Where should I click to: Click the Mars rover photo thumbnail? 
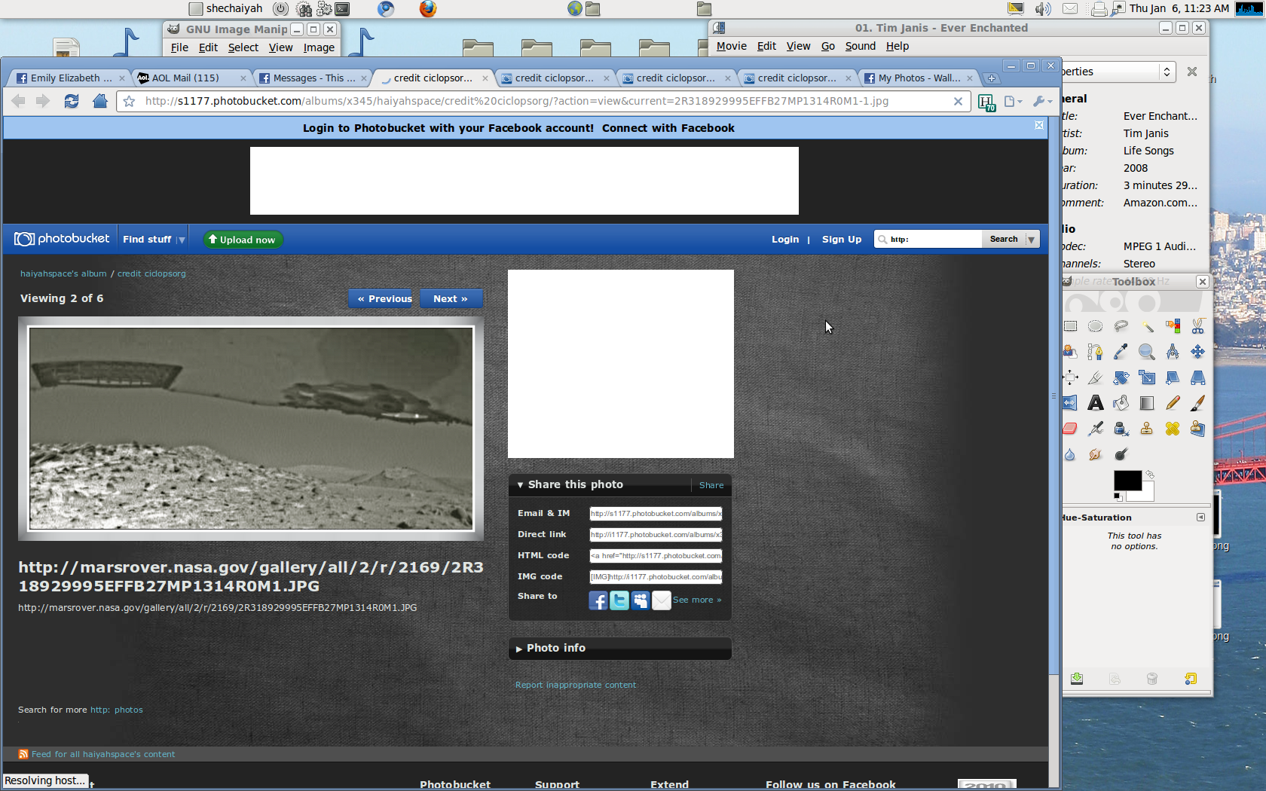point(251,429)
